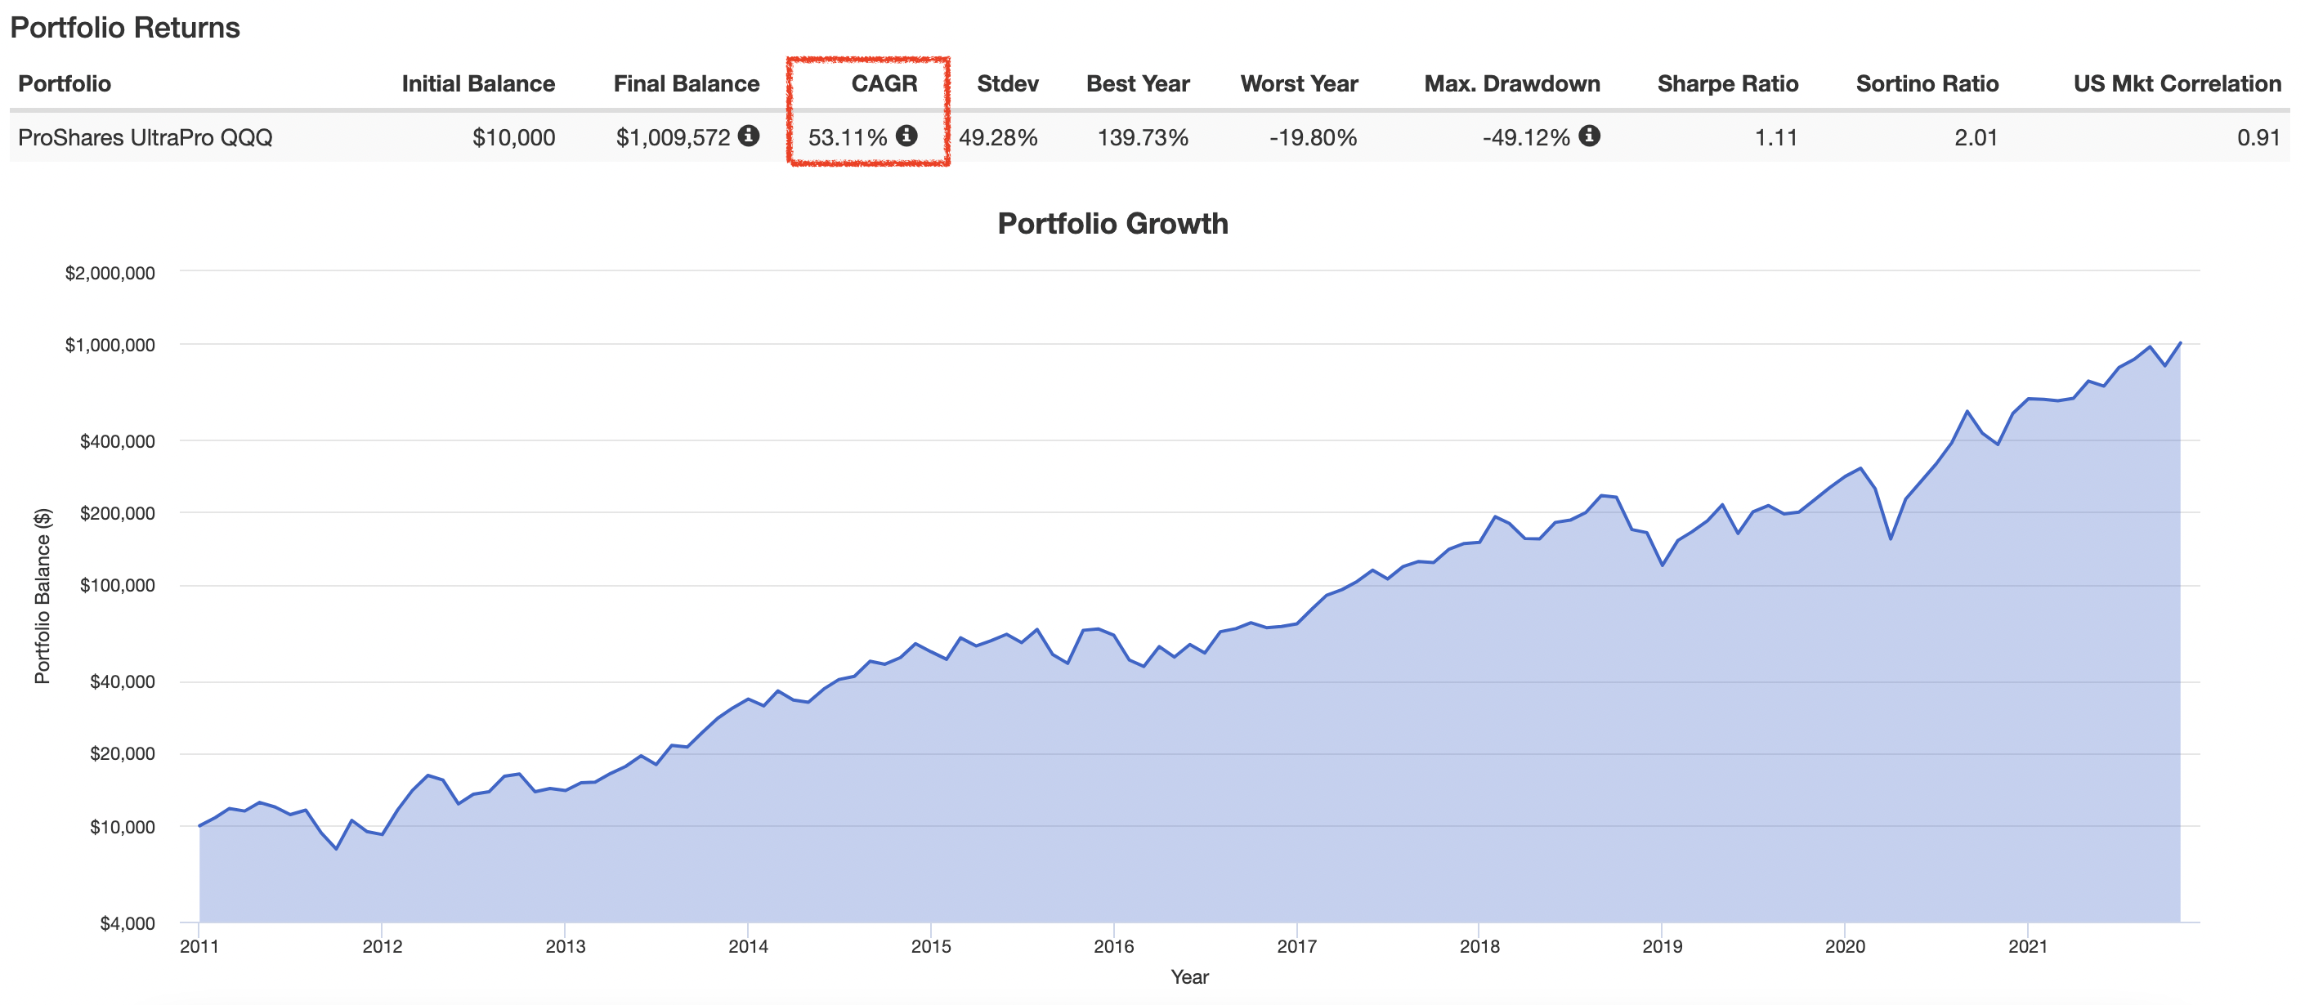Click the CAGR column header
2305x1005 pixels.
click(884, 84)
